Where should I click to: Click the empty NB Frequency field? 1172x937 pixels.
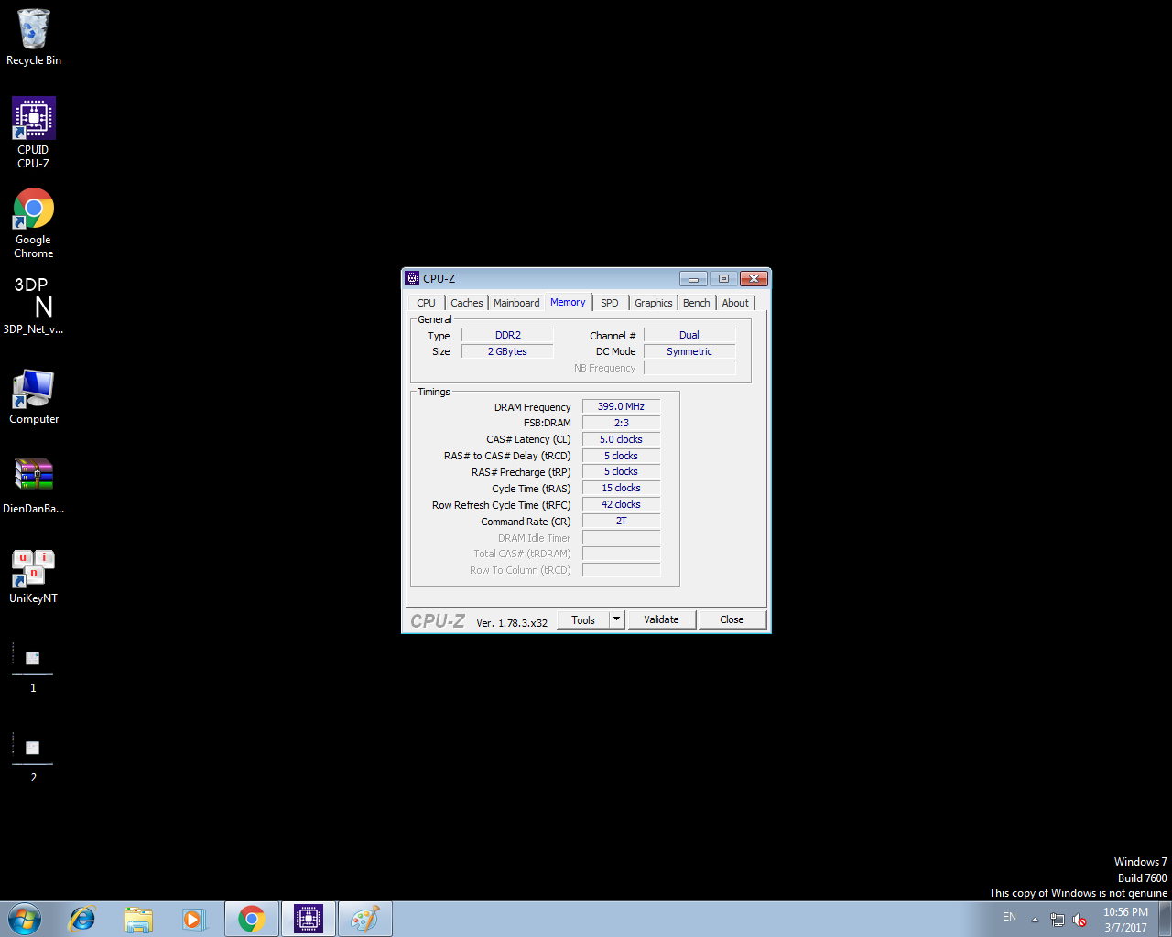[689, 368]
